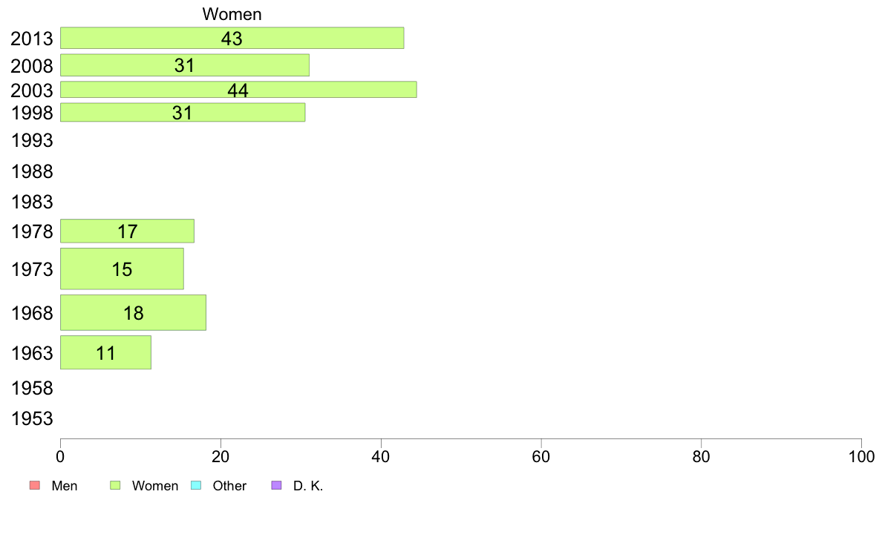
Task: Select the 1978 bar showing 17
Action: click(x=127, y=231)
